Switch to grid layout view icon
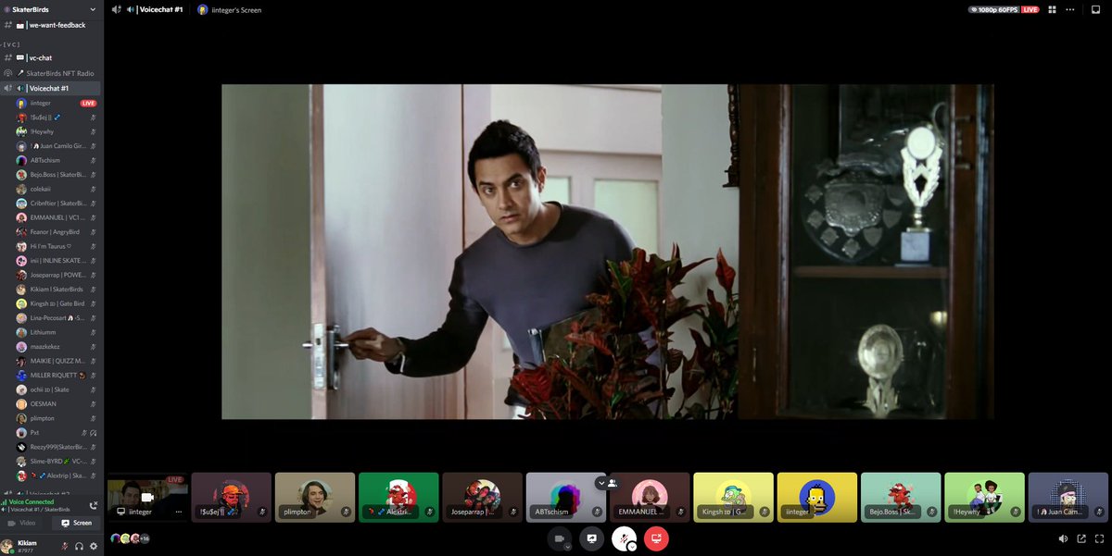The width and height of the screenshot is (1112, 556). point(1053,9)
